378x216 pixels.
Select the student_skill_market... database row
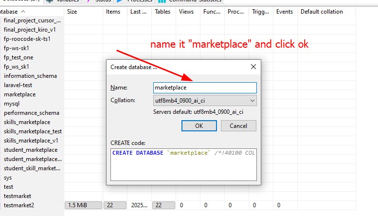pyautogui.click(x=32, y=168)
